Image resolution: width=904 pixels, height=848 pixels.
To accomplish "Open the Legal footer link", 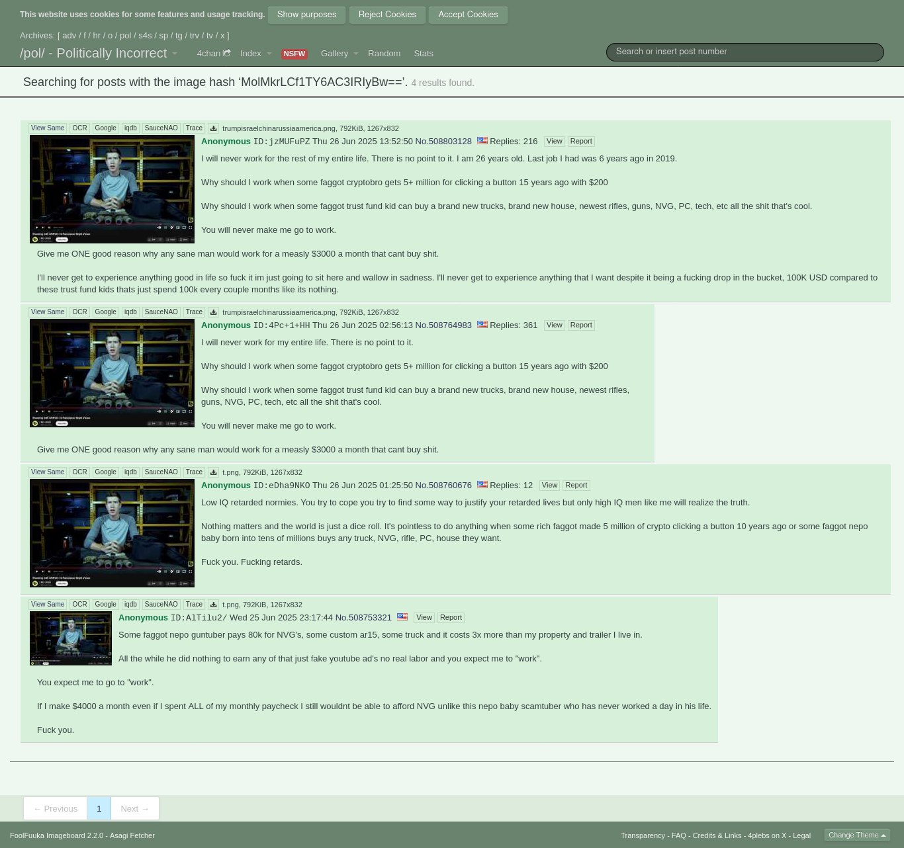I will [801, 835].
